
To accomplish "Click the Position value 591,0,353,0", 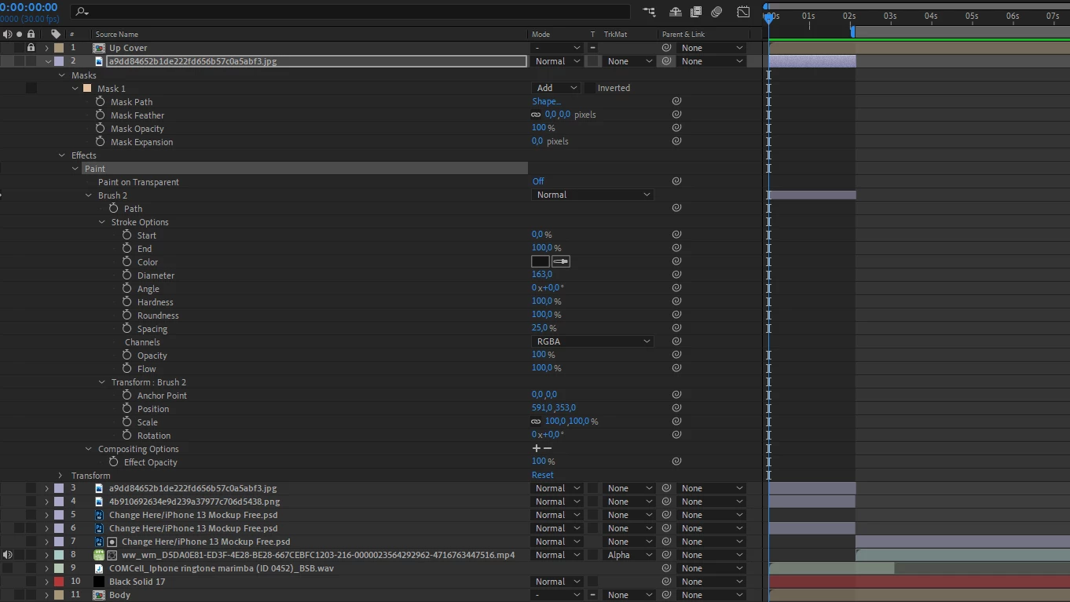I will pos(554,408).
